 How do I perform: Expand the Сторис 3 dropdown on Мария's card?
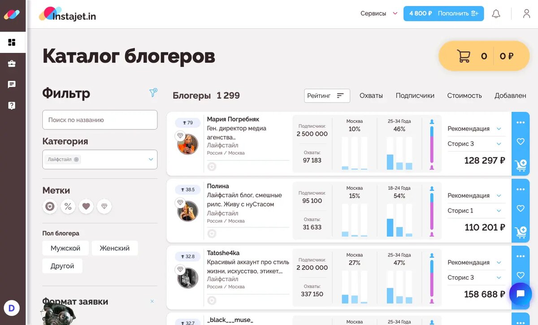[476, 143]
